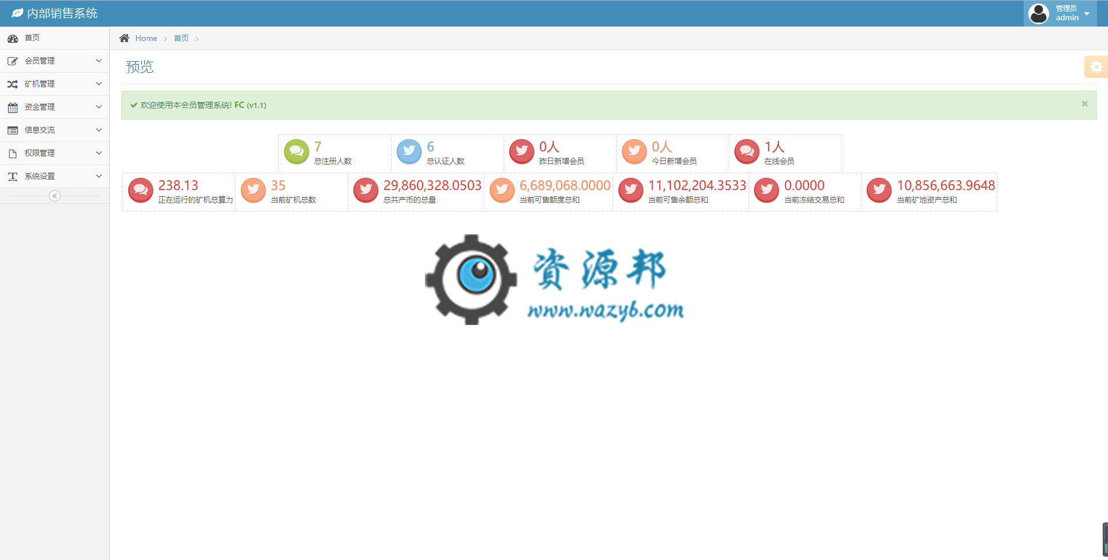Click the 权限管理 file icon
This screenshot has width=1108, height=560.
click(x=13, y=153)
